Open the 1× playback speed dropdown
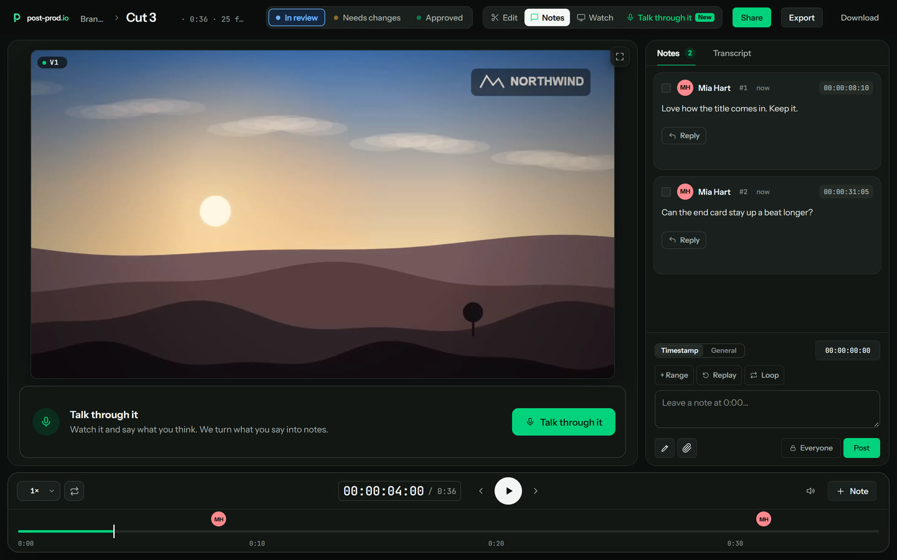The image size is (897, 560). pos(39,491)
